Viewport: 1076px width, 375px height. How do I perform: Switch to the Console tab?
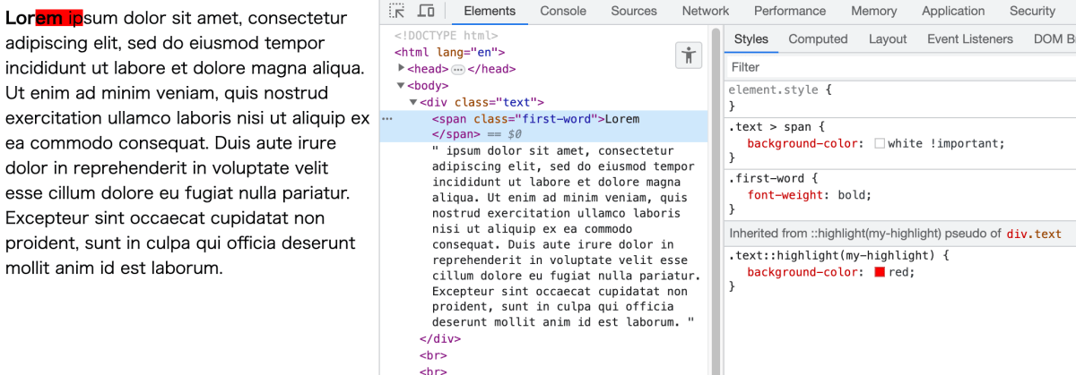pos(563,11)
